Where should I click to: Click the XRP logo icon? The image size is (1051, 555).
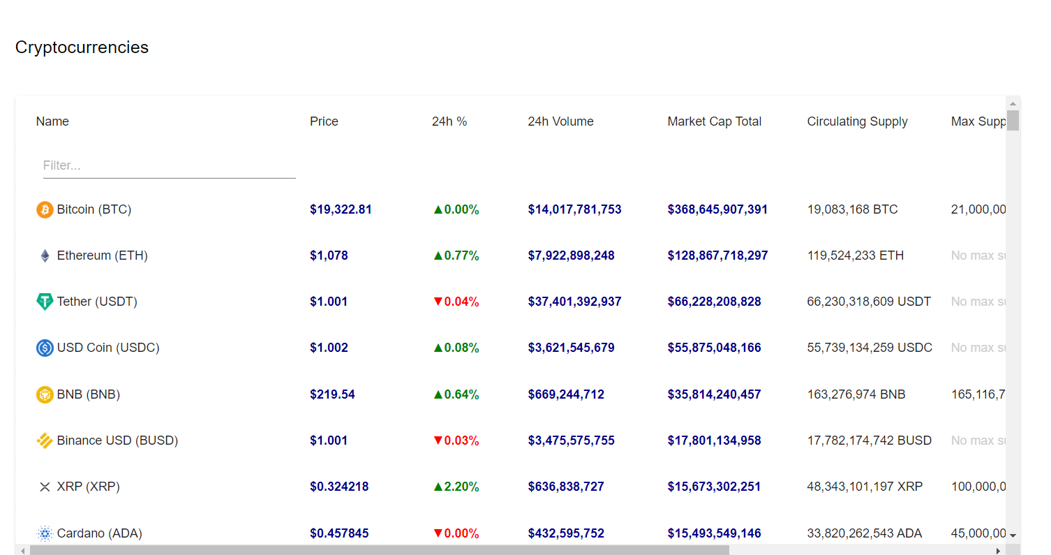point(45,487)
